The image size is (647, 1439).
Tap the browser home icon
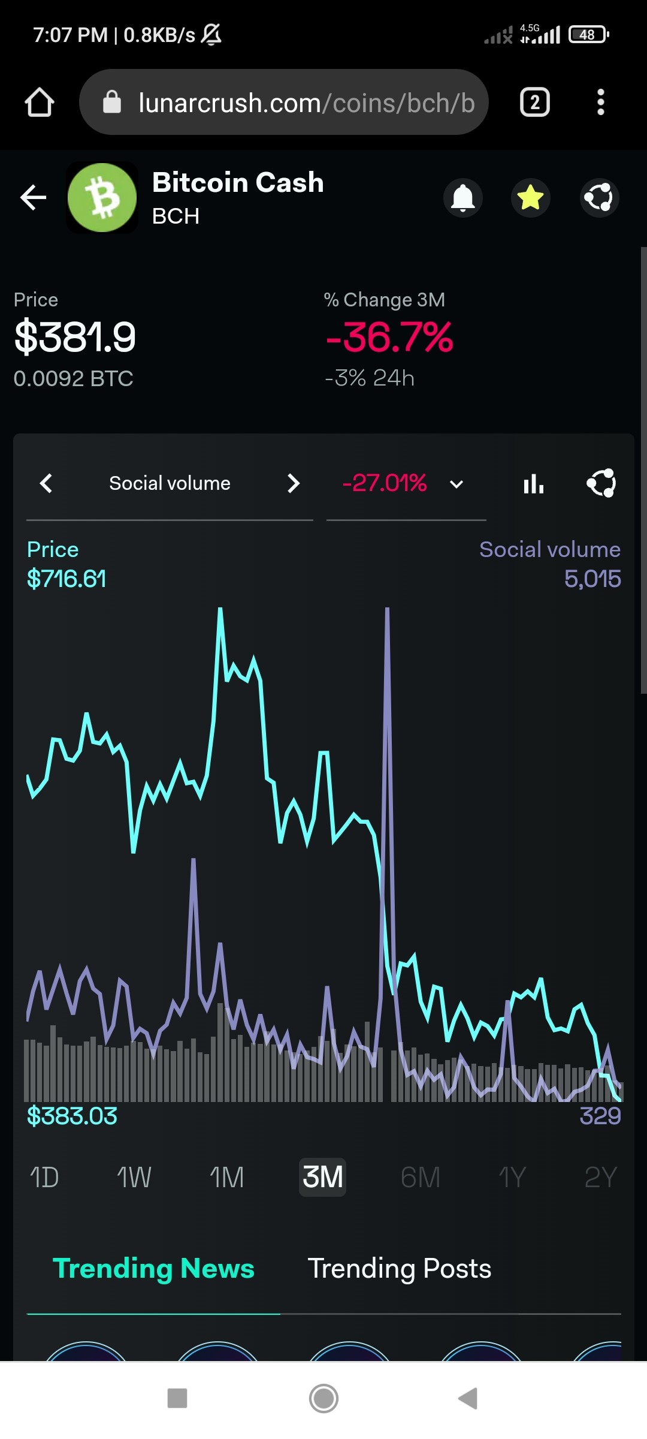[x=40, y=103]
